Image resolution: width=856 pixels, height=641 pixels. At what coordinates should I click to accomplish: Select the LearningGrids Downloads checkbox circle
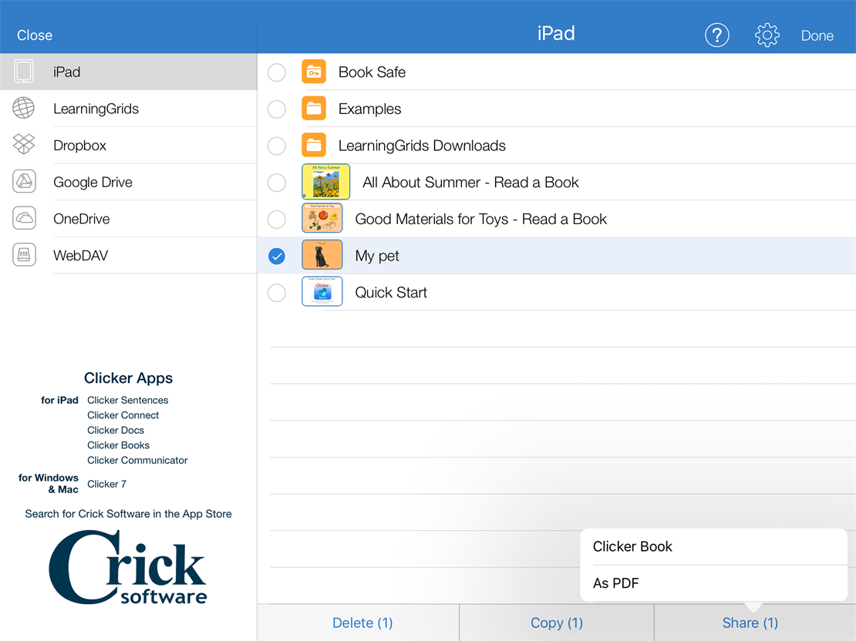pyautogui.click(x=276, y=146)
